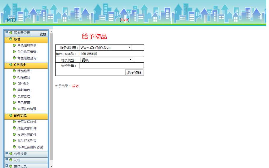Click the 扣除物品 bullet icon
Viewport: 269px width, 168px height.
coord(14,77)
